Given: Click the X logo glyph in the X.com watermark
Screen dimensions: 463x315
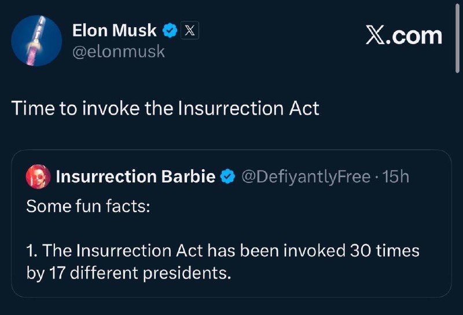Looking at the screenshot, I should coord(376,36).
